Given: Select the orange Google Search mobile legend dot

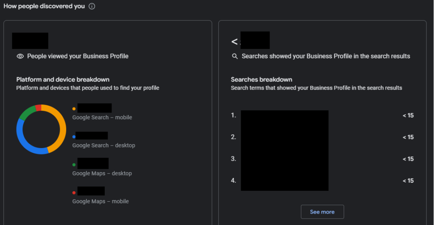Looking at the screenshot, I should pos(74,109).
